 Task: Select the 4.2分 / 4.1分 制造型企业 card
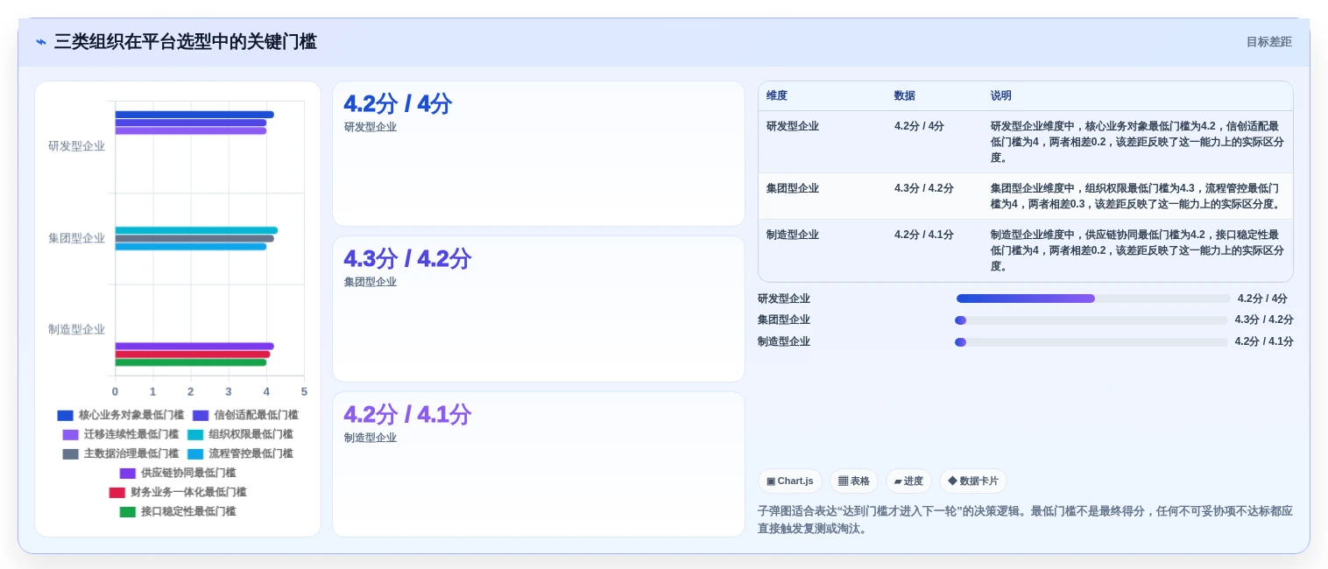click(539, 464)
